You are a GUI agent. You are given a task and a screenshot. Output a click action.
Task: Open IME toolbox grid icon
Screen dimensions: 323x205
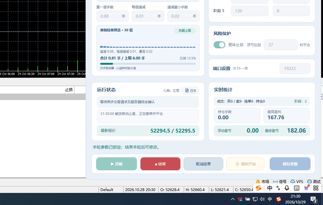tap(316, 188)
